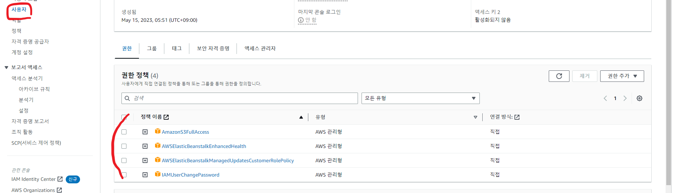Screen dimensions: 677x193
Task: Click external link icon beside IAM Identity Center
Action: (60, 179)
